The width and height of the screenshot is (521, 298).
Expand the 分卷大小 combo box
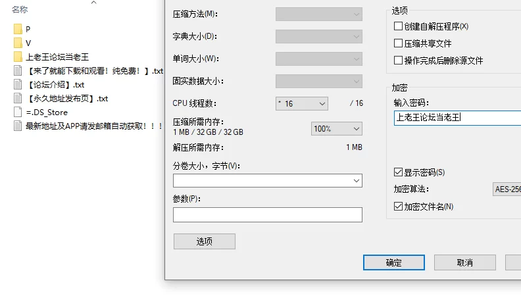tap(268, 181)
